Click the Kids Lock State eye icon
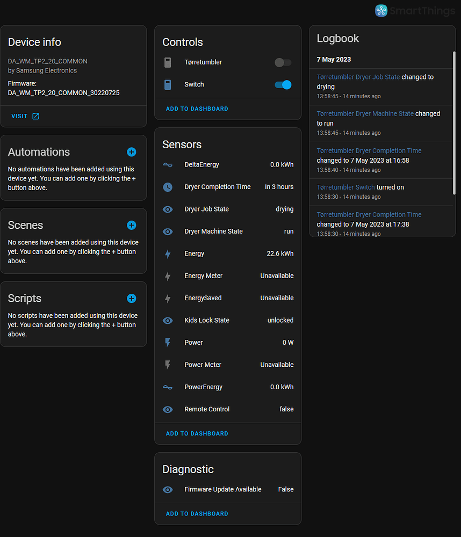Image resolution: width=461 pixels, height=537 pixels. click(168, 320)
